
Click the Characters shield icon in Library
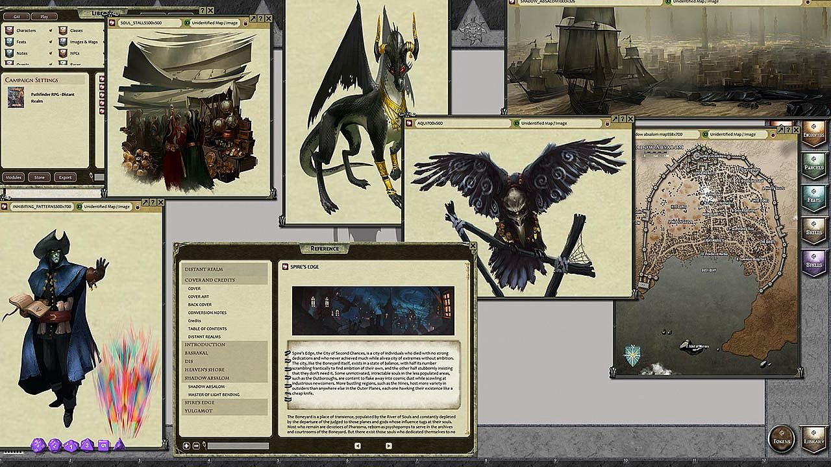click(8, 30)
